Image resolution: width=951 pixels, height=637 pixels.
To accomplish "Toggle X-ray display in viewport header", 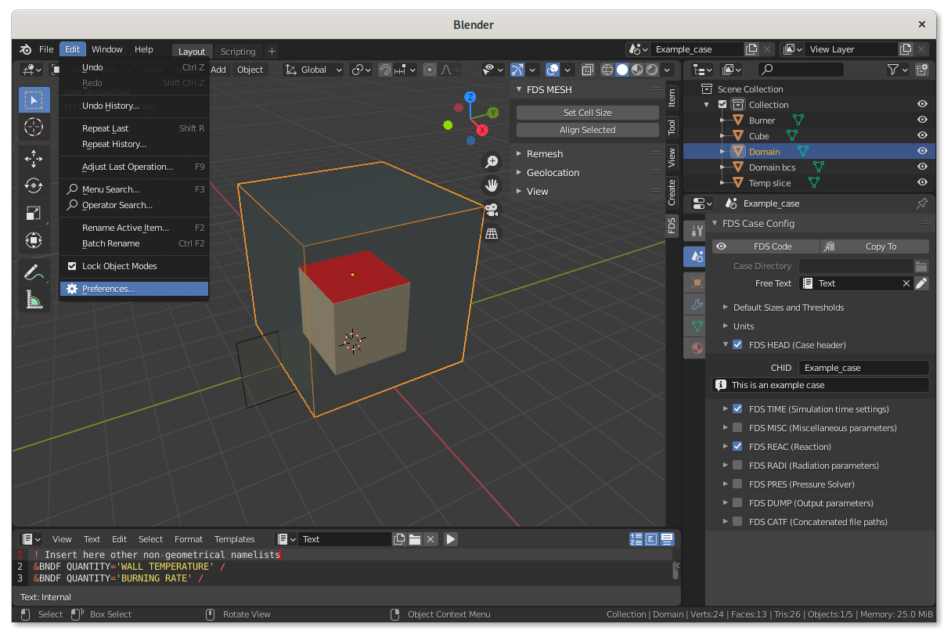I will (587, 70).
